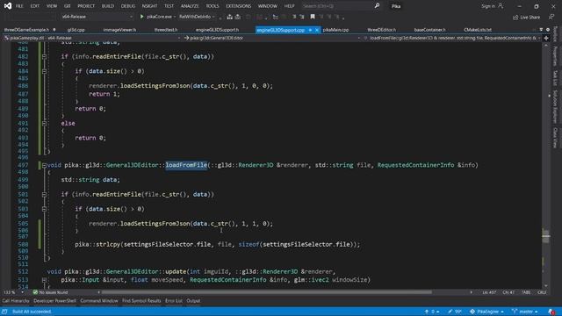Toggle a bookmark with the bookmark icon
Viewport: 562px width, 316px height.
tap(313, 17)
